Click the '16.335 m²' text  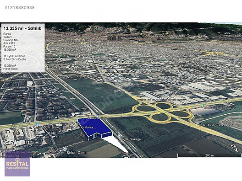[x=10, y=50]
